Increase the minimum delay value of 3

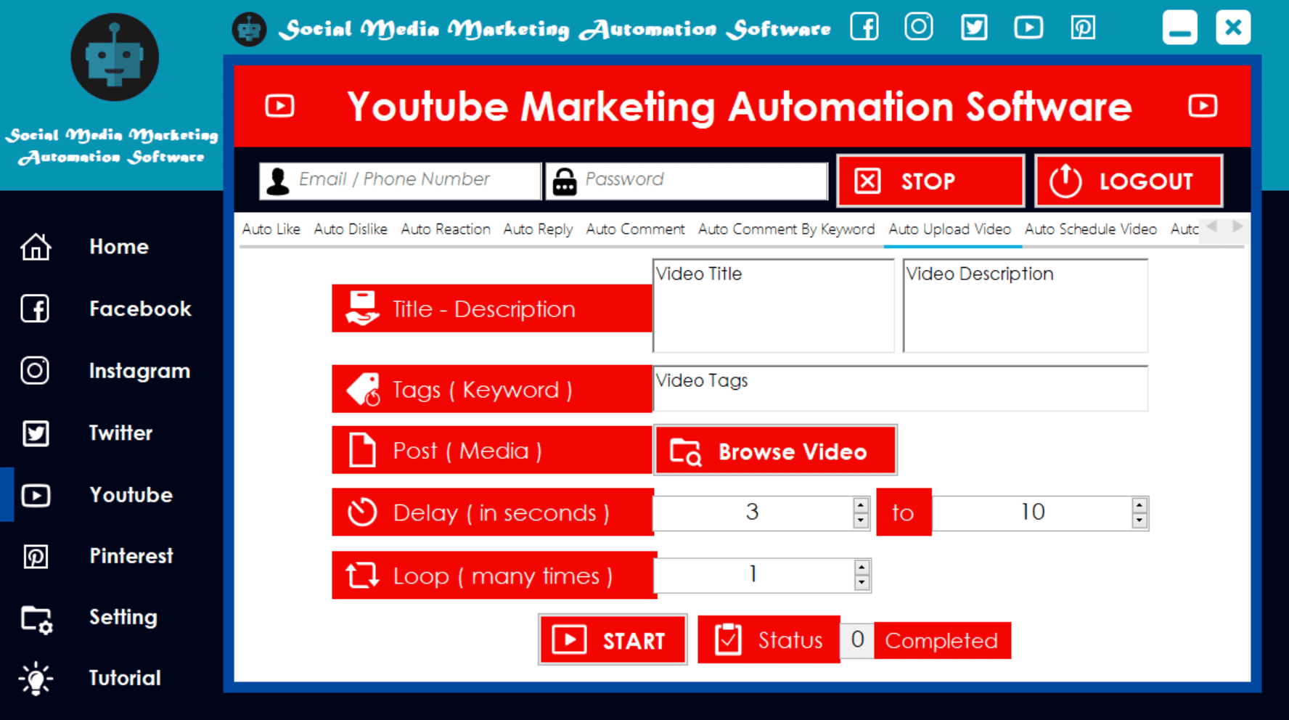pos(861,505)
